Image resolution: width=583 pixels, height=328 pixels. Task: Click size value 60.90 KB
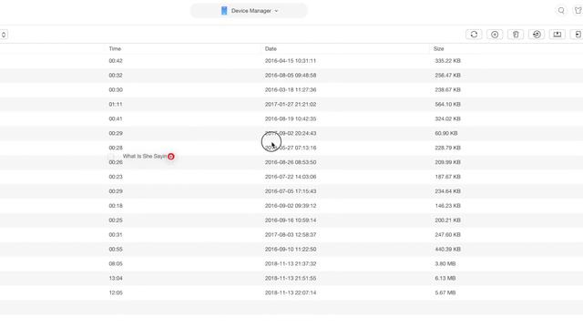click(446, 133)
